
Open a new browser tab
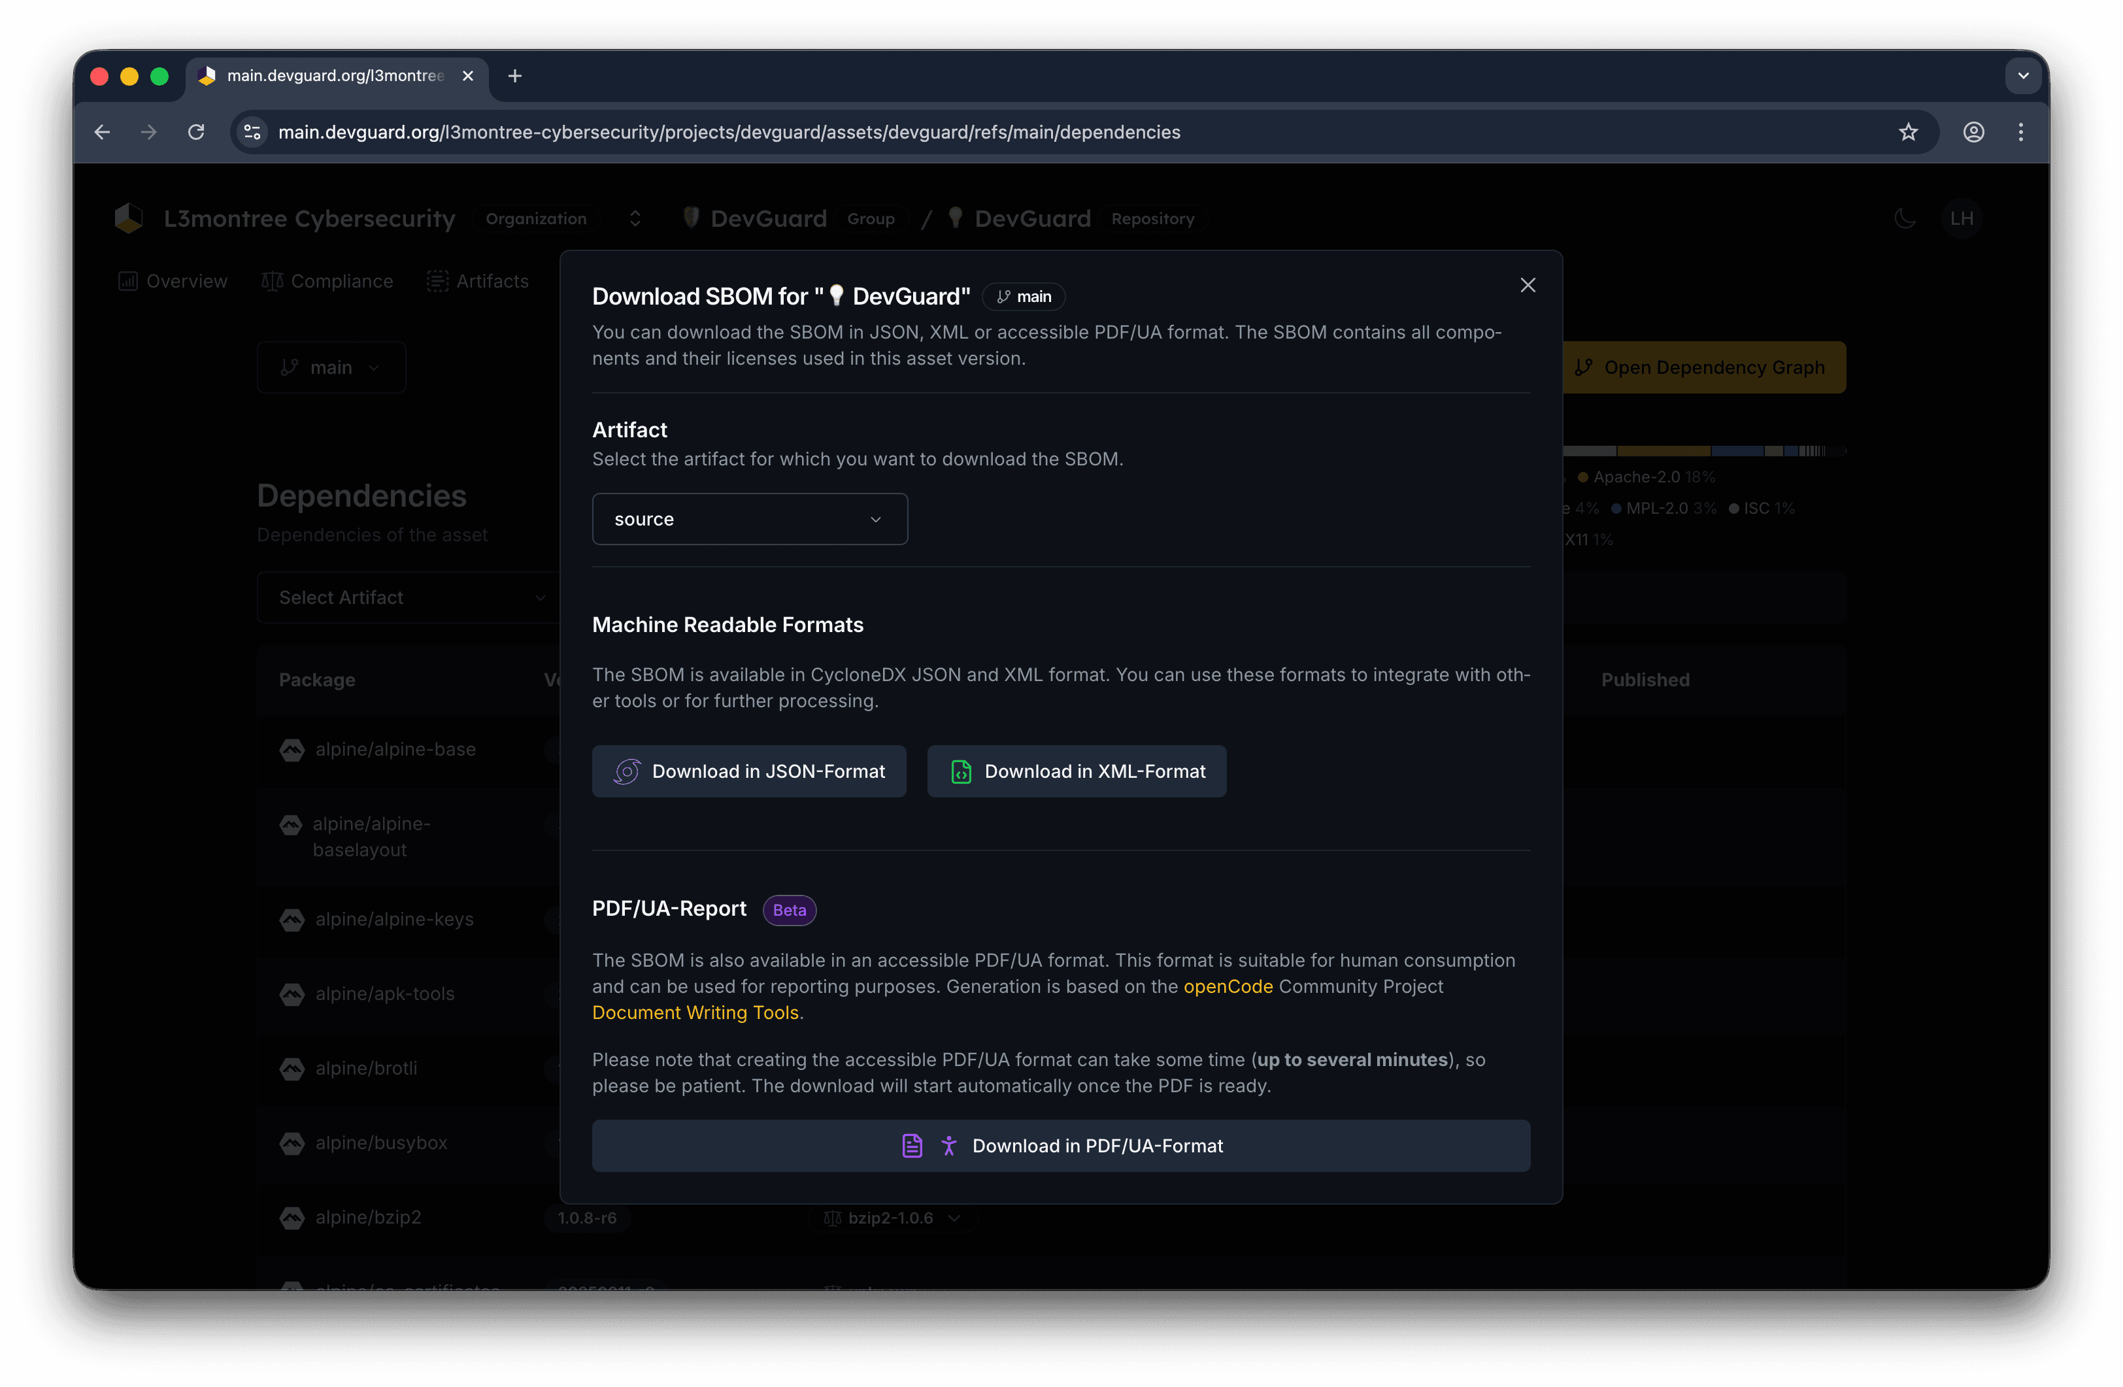point(514,76)
